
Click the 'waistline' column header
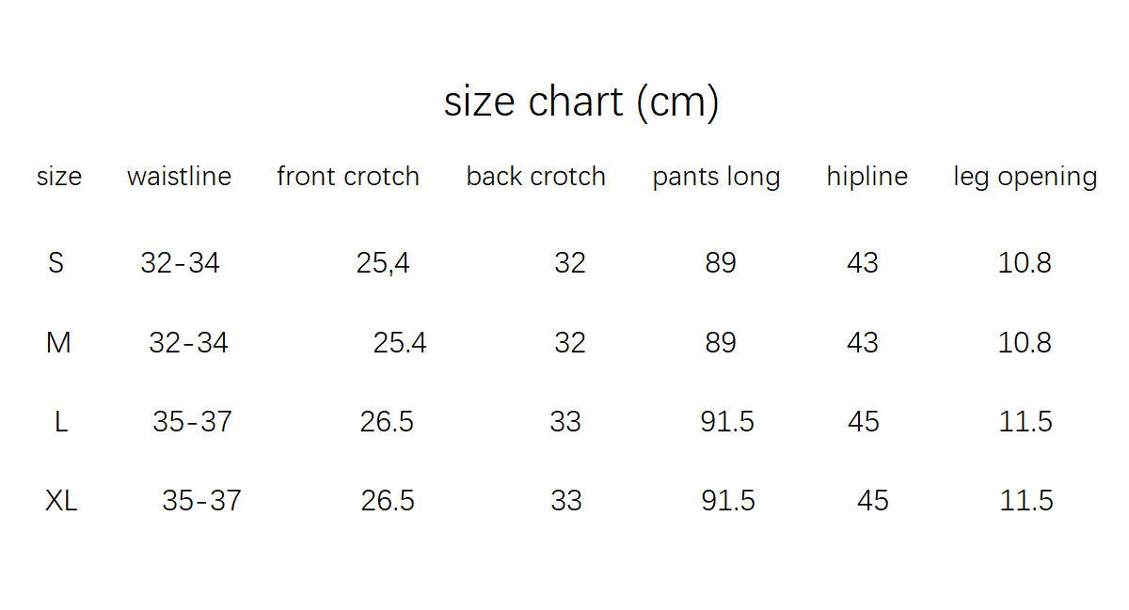179,177
